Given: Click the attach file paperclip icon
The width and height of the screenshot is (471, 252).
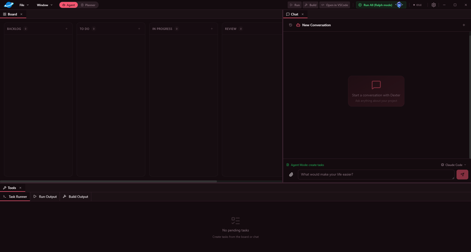Looking at the screenshot, I should (291, 174).
